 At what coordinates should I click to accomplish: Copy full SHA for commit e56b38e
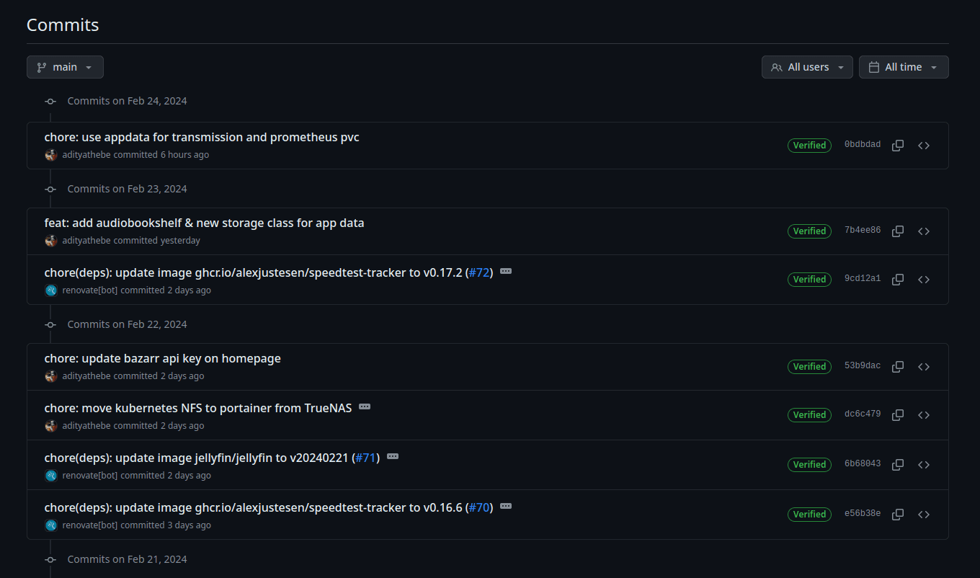click(898, 515)
